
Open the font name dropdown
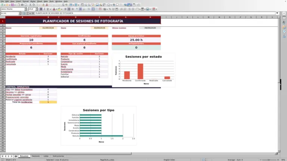(25, 9)
